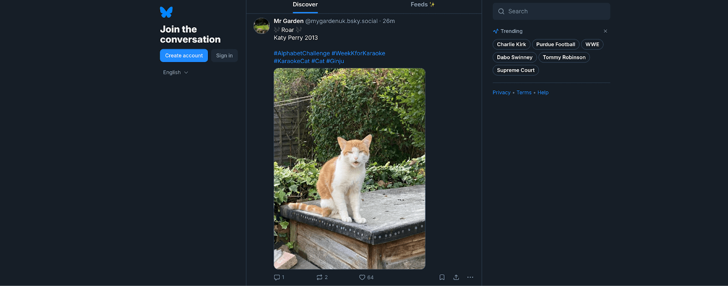
Task: Select the Purdue Football trending topic
Action: pos(556,44)
